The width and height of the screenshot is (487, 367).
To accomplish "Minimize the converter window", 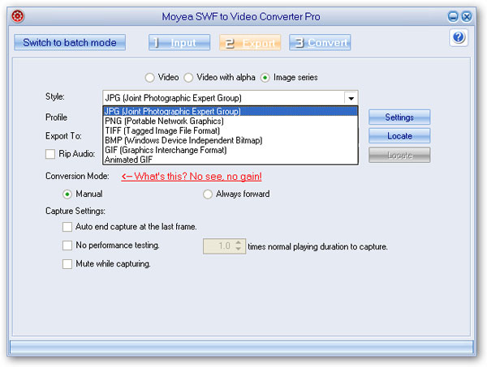I will (453, 16).
